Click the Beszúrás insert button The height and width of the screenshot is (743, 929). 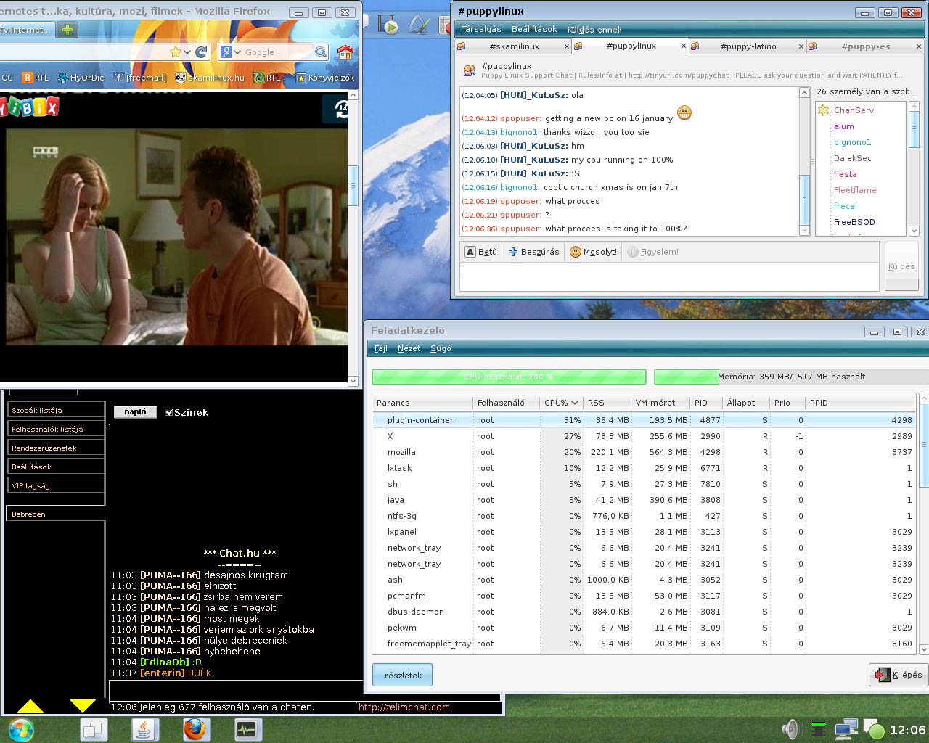point(534,252)
